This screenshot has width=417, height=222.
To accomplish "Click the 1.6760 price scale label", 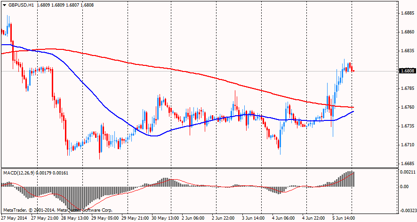I will [x=408, y=107].
